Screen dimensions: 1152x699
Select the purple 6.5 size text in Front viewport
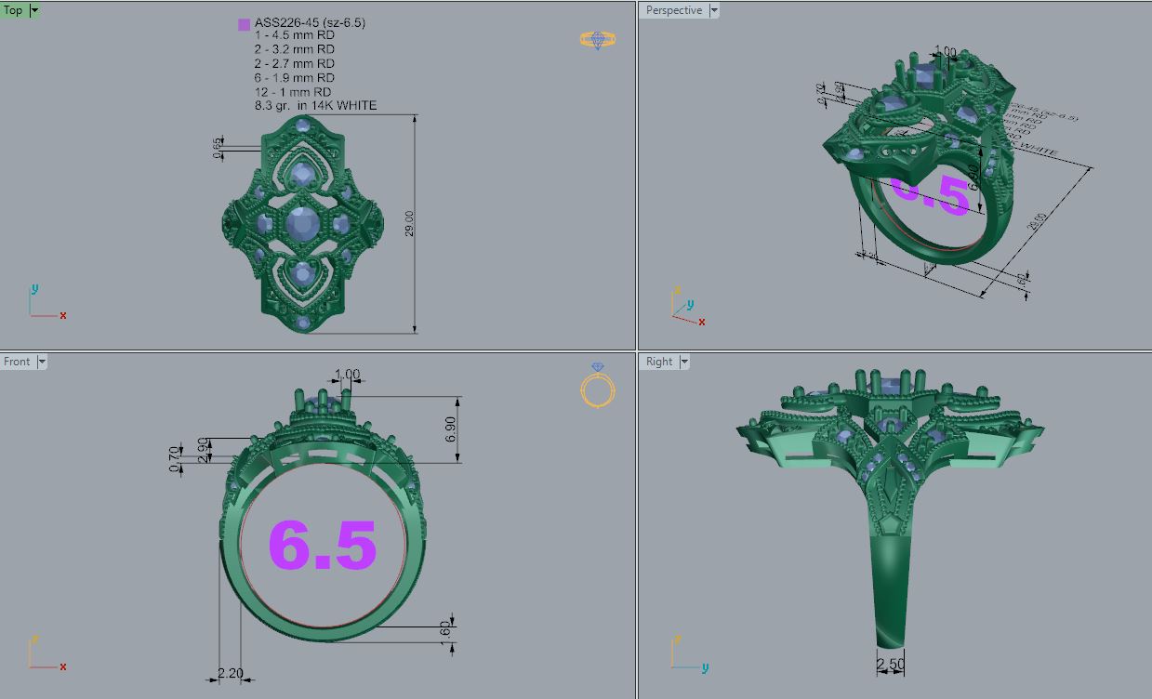pyautogui.click(x=323, y=545)
